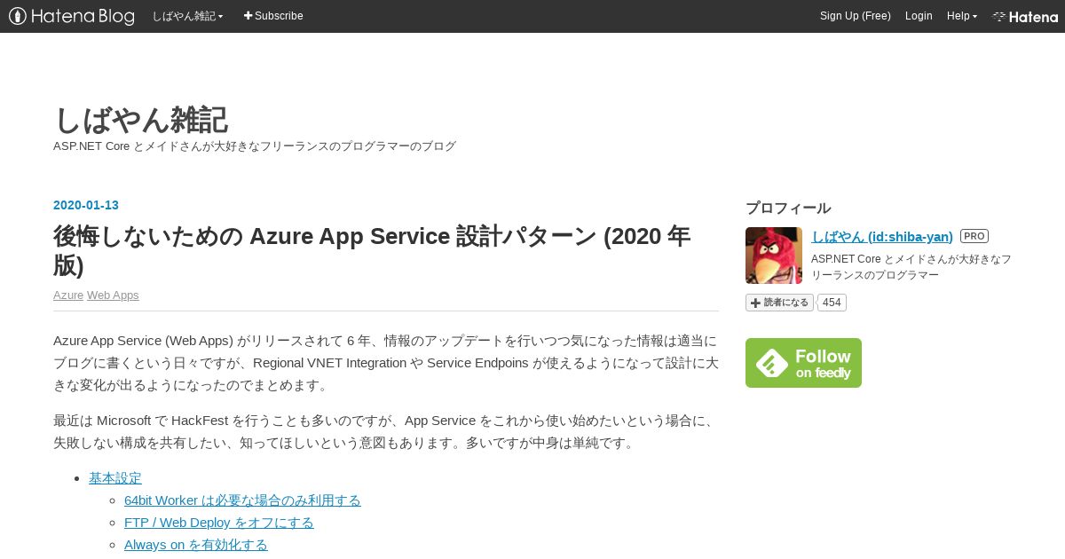Jump to 64bit Worker は必要な場合のみ利用する
Image resolution: width=1065 pixels, height=559 pixels.
tap(242, 500)
